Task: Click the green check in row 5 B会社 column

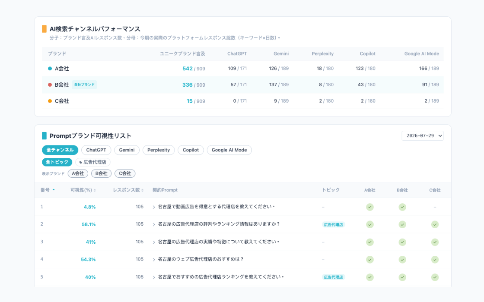Action: click(x=402, y=277)
